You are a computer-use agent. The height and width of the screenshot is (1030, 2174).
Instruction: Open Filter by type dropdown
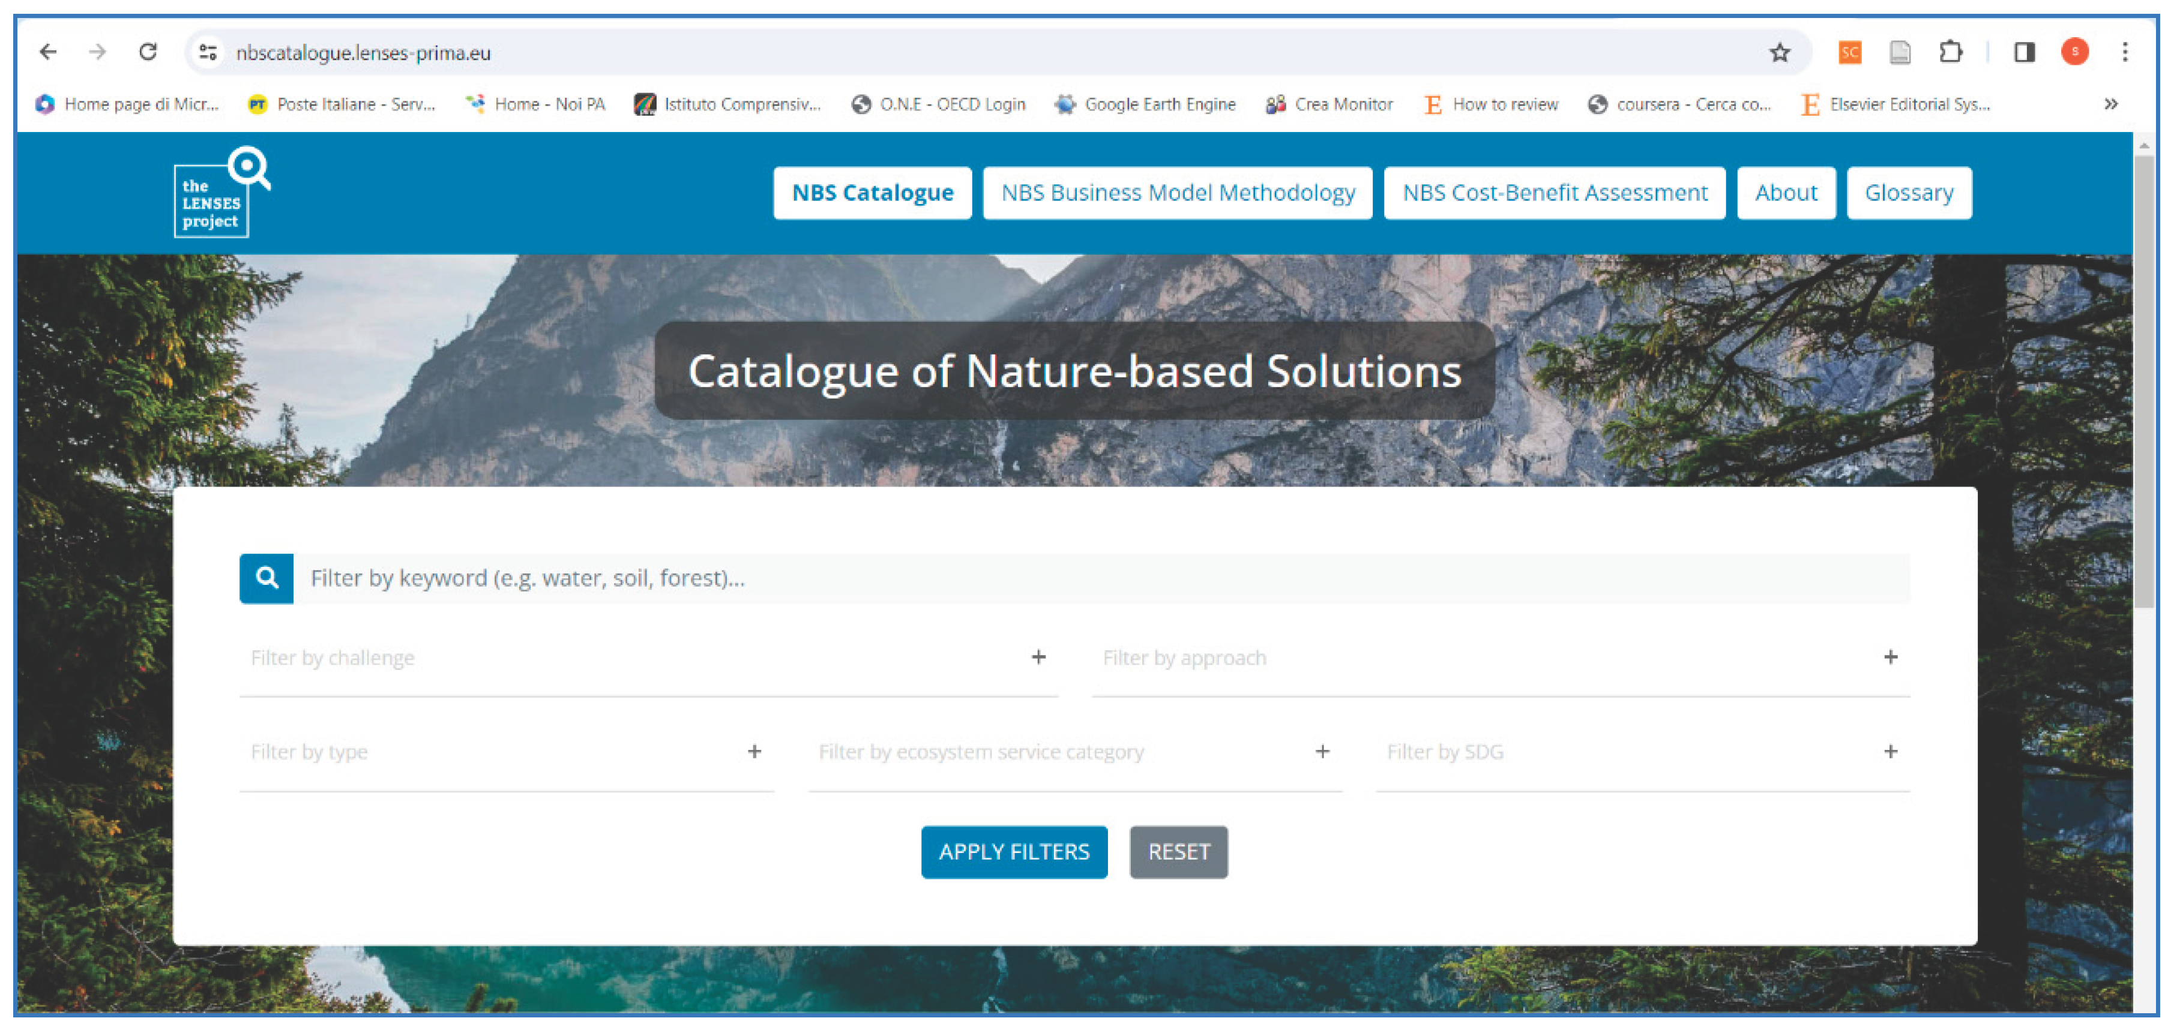[754, 752]
